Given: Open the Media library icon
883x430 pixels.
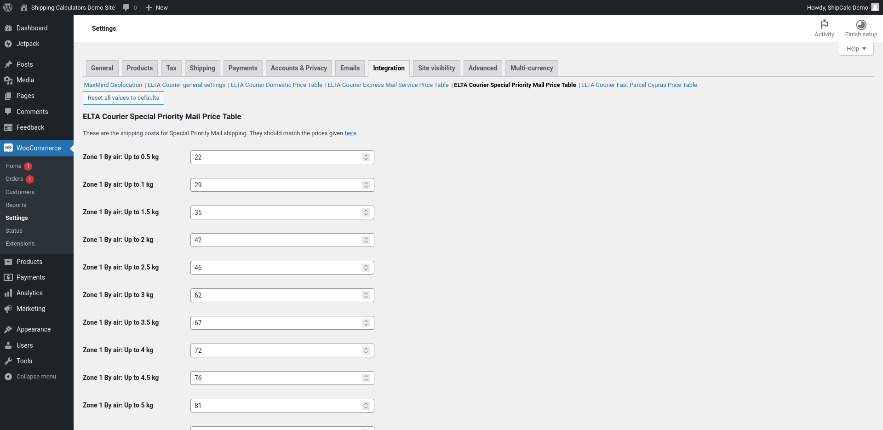Looking at the screenshot, I should 8,80.
